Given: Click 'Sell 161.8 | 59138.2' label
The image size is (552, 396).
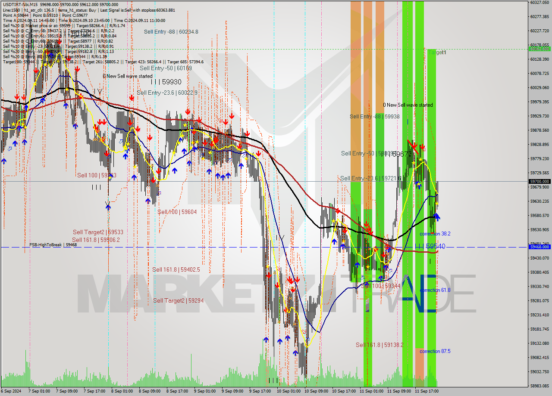Looking at the screenshot, I should (379, 345).
